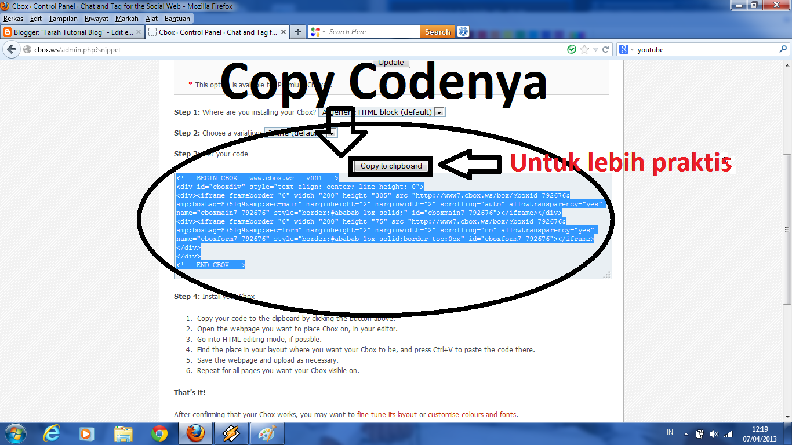Image resolution: width=792 pixels, height=445 pixels.
Task: Click the bookmark star in address bar
Action: 584,50
